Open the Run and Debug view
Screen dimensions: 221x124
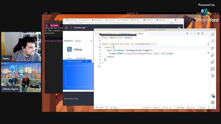pyautogui.click(x=213, y=55)
